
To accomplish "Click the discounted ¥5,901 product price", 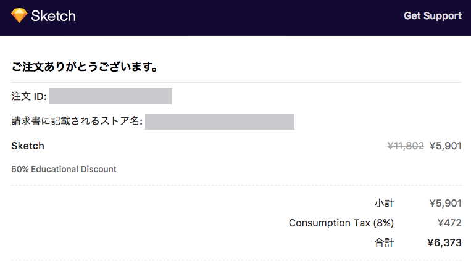I will point(446,146).
